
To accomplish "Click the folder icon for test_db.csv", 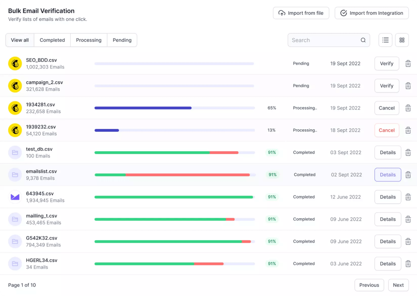I will tap(15, 153).
